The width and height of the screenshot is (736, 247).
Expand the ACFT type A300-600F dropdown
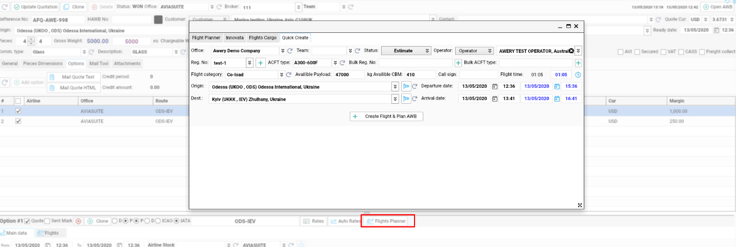335,63
